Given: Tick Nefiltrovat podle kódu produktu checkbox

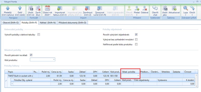Looking at the screenshot, I should pos(136,44).
